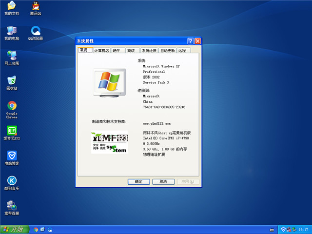Click the product ID 76481-640-8834005-23246
Image resolution: width=312 pixels, height=234 pixels.
(164, 107)
